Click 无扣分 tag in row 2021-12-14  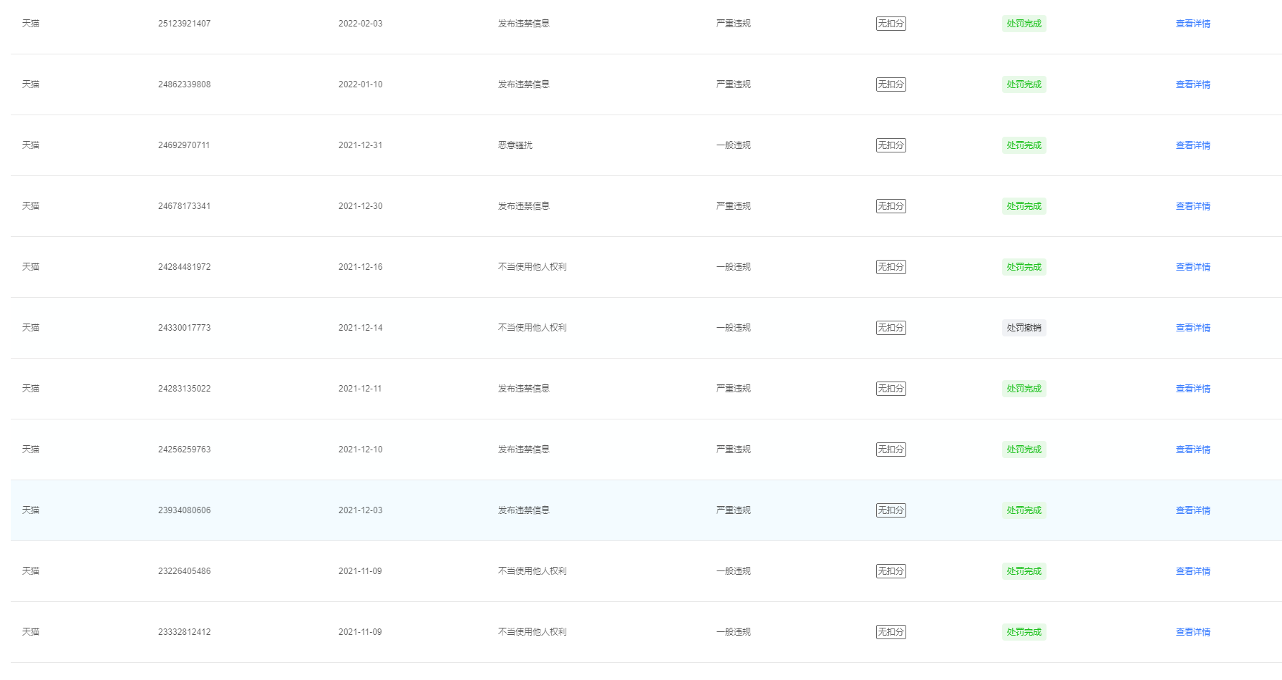(890, 328)
